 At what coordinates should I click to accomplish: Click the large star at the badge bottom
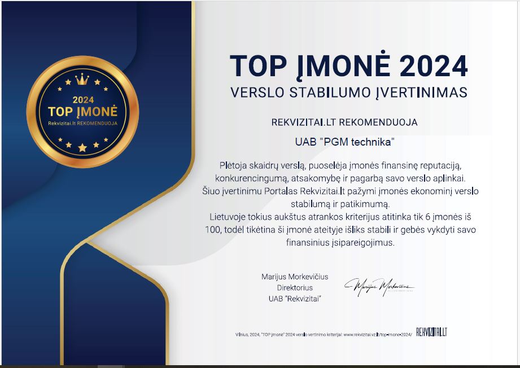coord(82,148)
